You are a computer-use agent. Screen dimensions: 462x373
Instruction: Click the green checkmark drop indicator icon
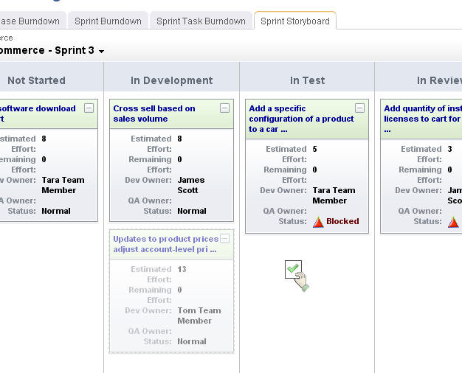293,269
